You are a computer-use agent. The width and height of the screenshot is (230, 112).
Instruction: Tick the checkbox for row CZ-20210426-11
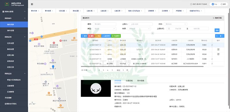click(84, 50)
